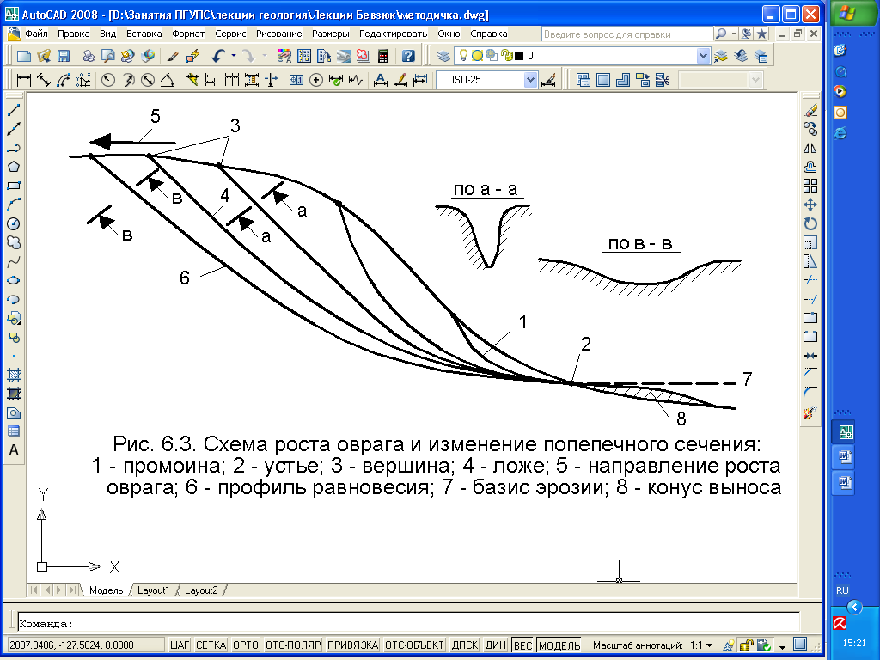Image resolution: width=880 pixels, height=660 pixels.
Task: Select the Ellipse tool
Action: (x=14, y=281)
